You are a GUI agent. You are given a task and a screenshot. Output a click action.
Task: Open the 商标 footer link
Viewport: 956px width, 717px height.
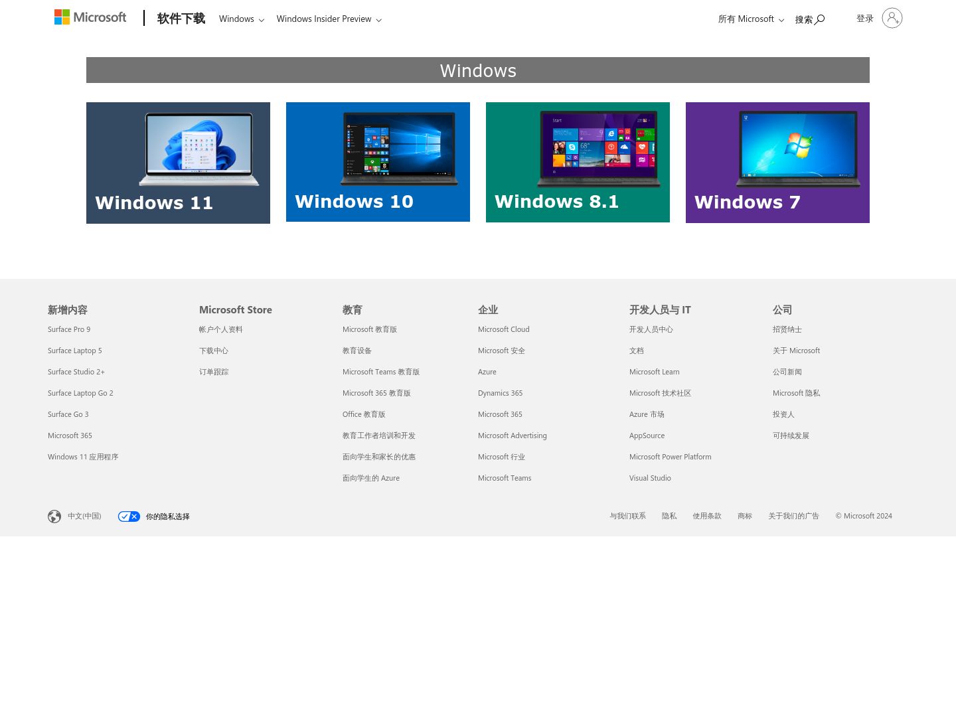point(745,516)
